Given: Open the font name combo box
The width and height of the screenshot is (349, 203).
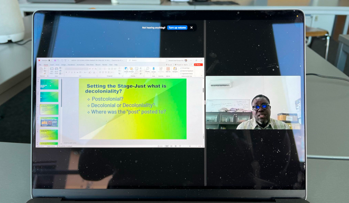Looking at the screenshot, I should pos(77,69).
